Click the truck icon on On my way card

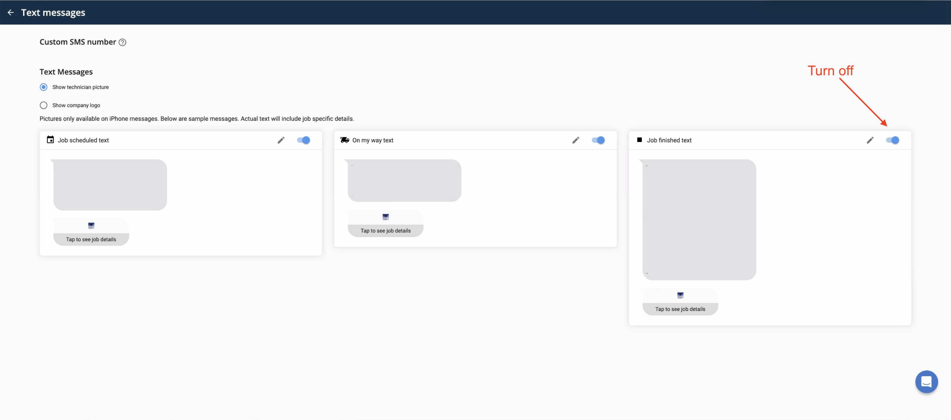344,140
